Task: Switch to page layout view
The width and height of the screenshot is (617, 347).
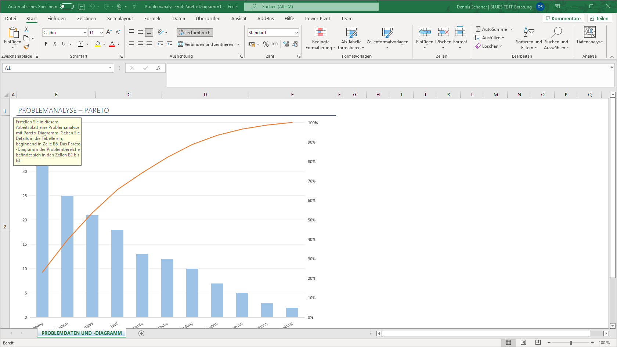Action: point(523,343)
